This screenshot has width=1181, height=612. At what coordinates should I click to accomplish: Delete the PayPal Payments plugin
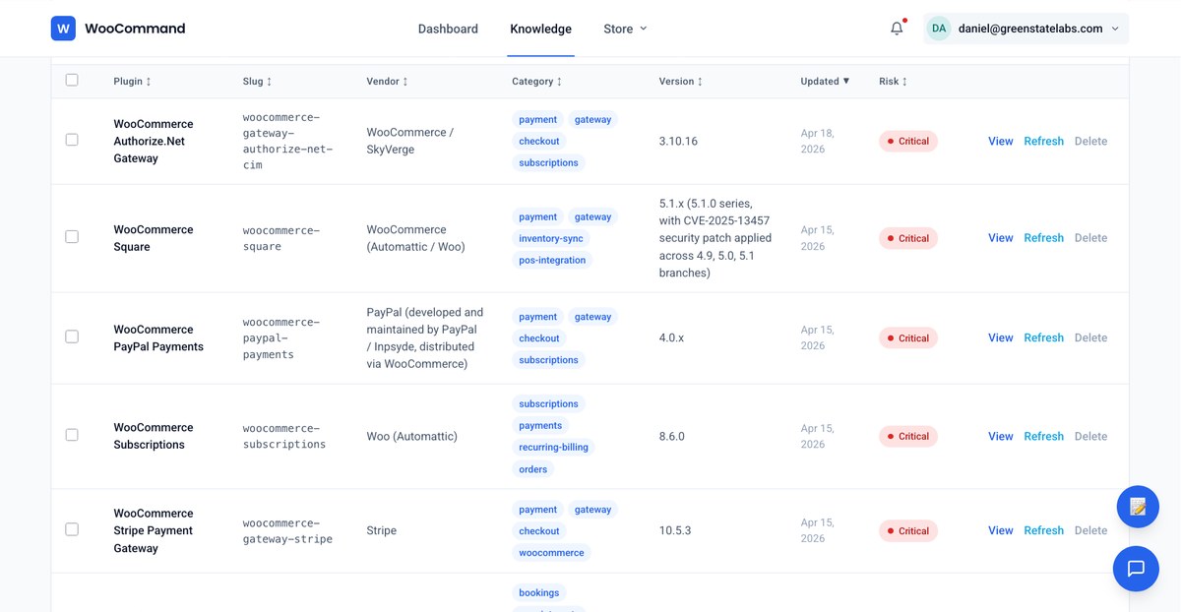tap(1090, 337)
